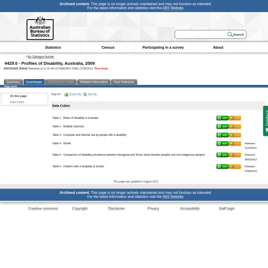Screen dimensions: 268x268
Task: Open the Feedback side tab
Action: point(266,120)
